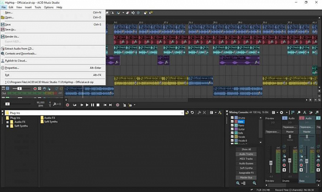Click the Record button in transport bar
Image resolution: width=322 pixels, height=192 pixels.
68,105
